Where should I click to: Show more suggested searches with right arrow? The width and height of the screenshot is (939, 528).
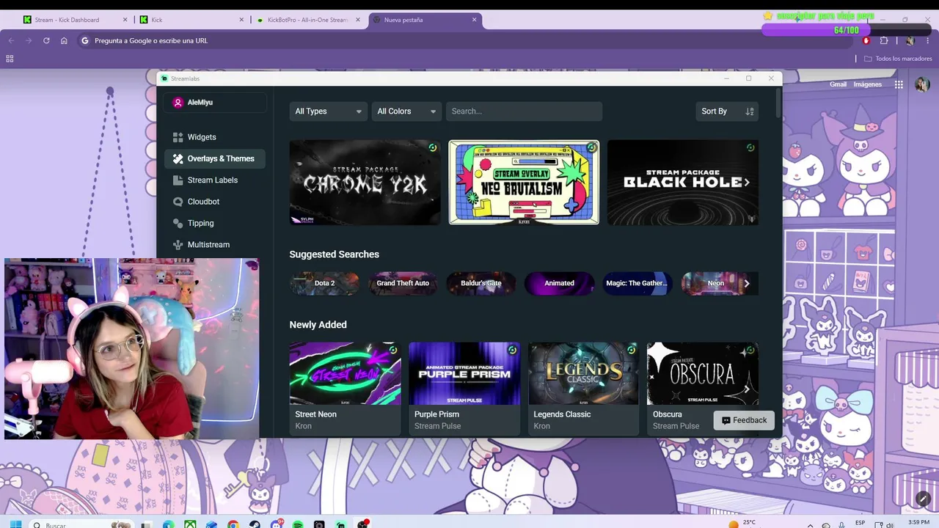tap(747, 283)
